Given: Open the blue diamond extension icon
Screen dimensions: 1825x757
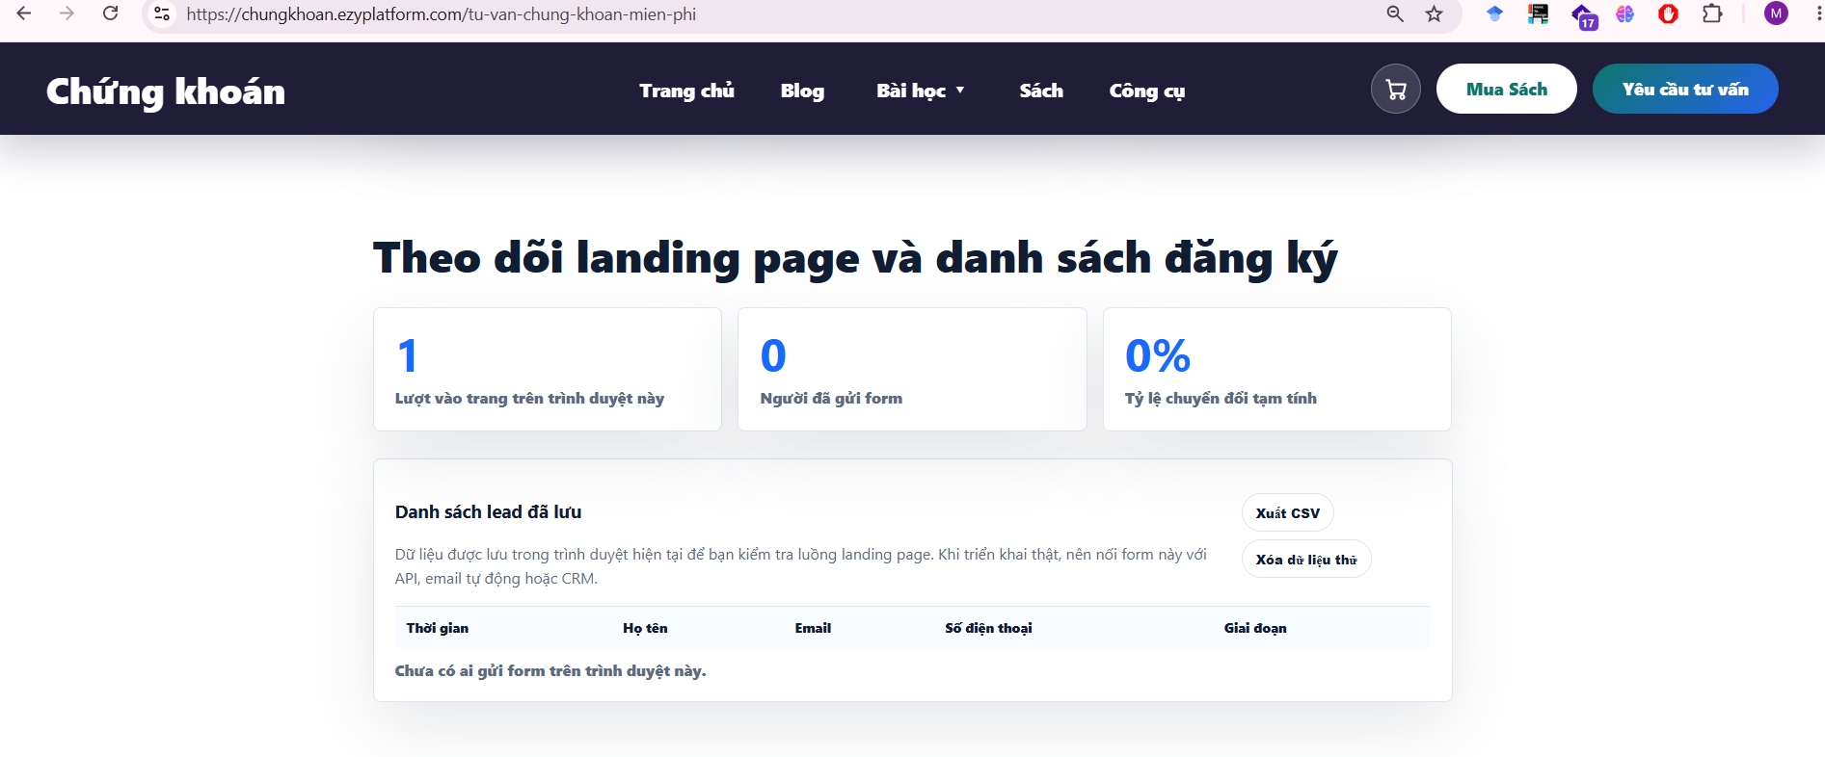Looking at the screenshot, I should coord(1494,13).
